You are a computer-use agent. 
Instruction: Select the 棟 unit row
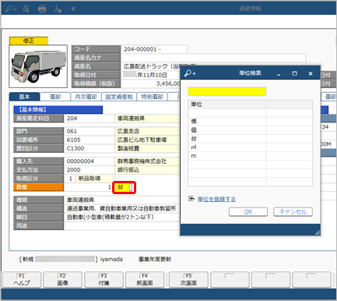pyautogui.click(x=250, y=122)
